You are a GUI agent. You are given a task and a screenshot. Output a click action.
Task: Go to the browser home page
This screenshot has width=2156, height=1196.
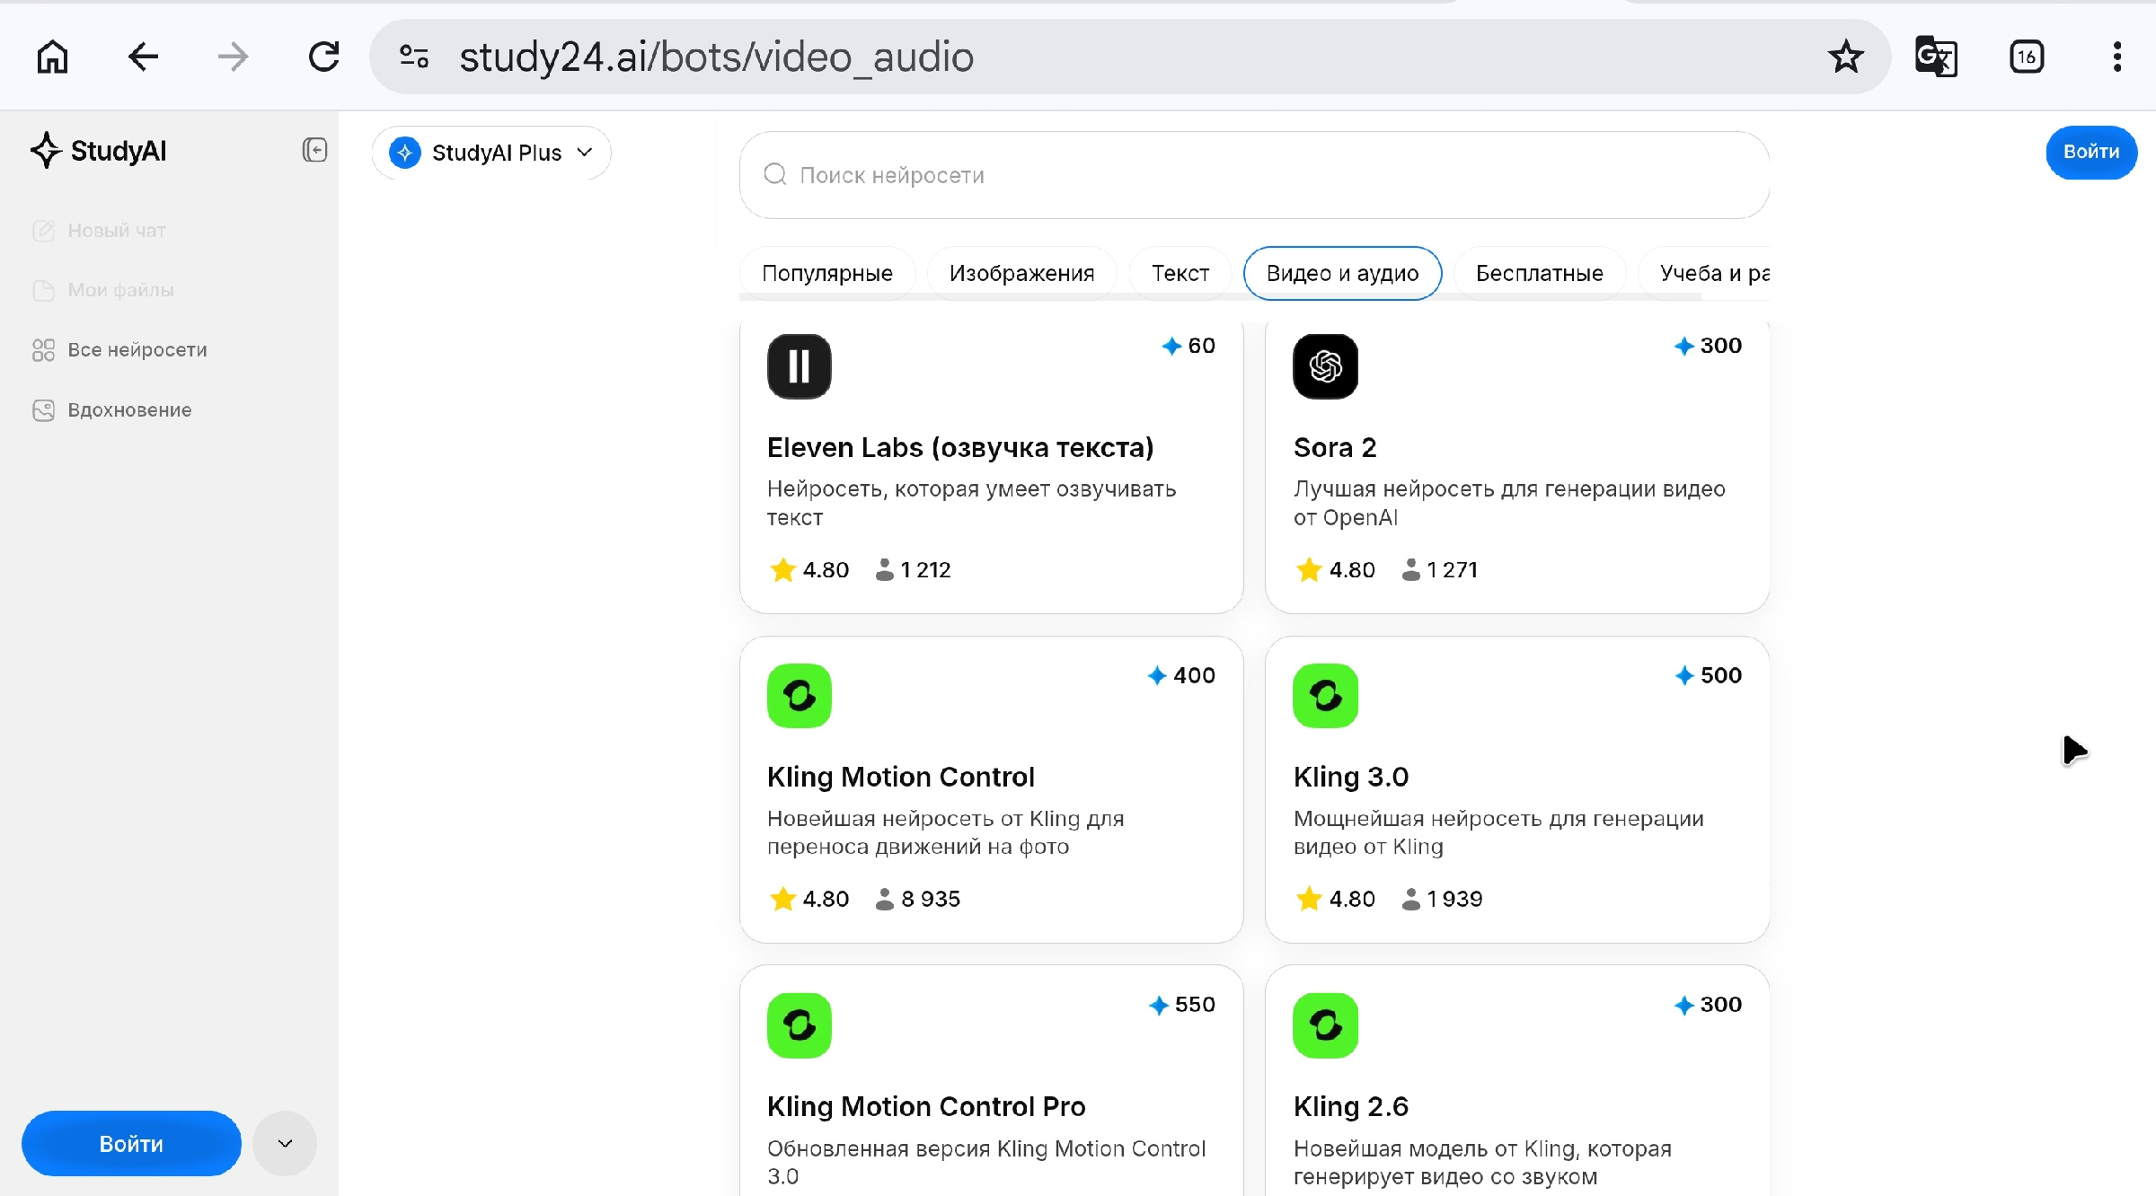tap(52, 57)
